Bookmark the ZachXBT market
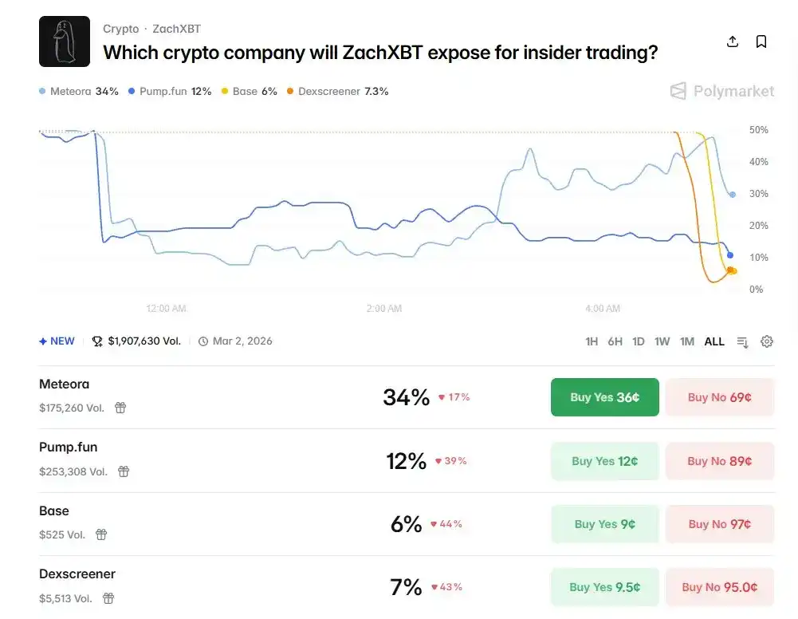This screenshot has height=619, width=798. pos(761,41)
